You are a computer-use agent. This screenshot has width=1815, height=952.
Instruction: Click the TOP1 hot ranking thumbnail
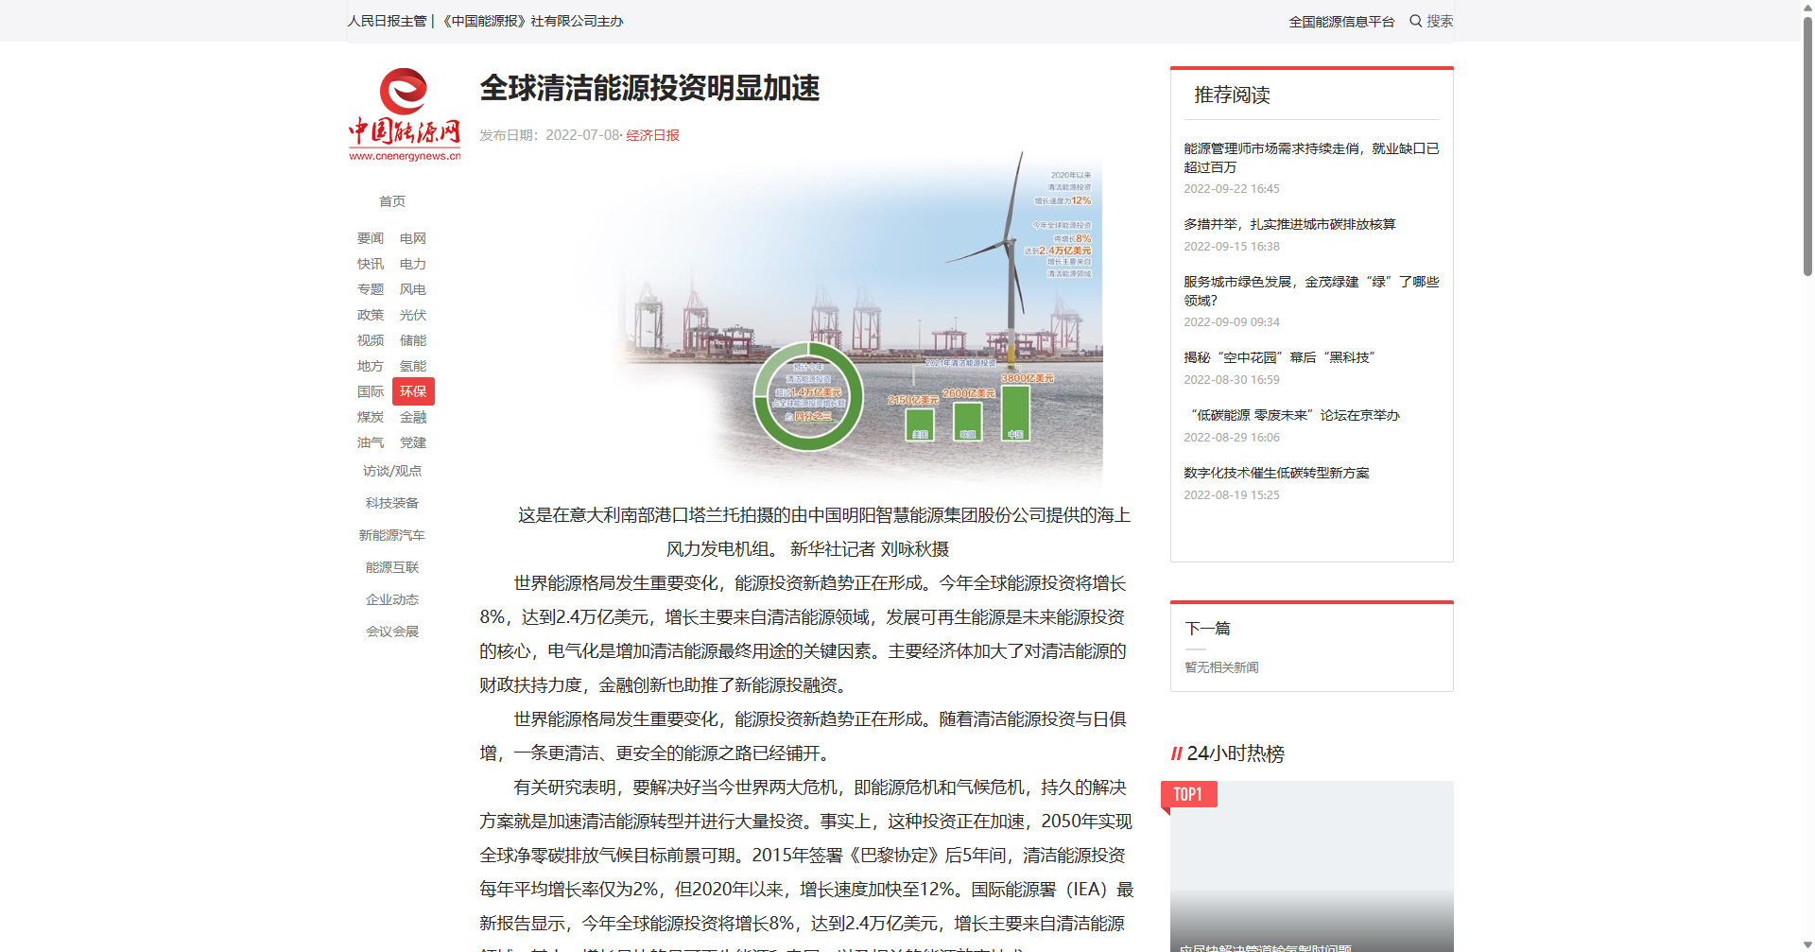[1310, 865]
